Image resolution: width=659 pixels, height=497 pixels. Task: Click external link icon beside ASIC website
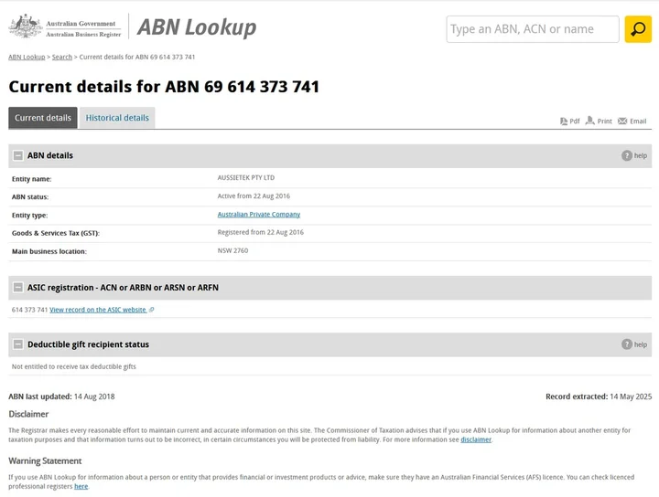(x=152, y=310)
